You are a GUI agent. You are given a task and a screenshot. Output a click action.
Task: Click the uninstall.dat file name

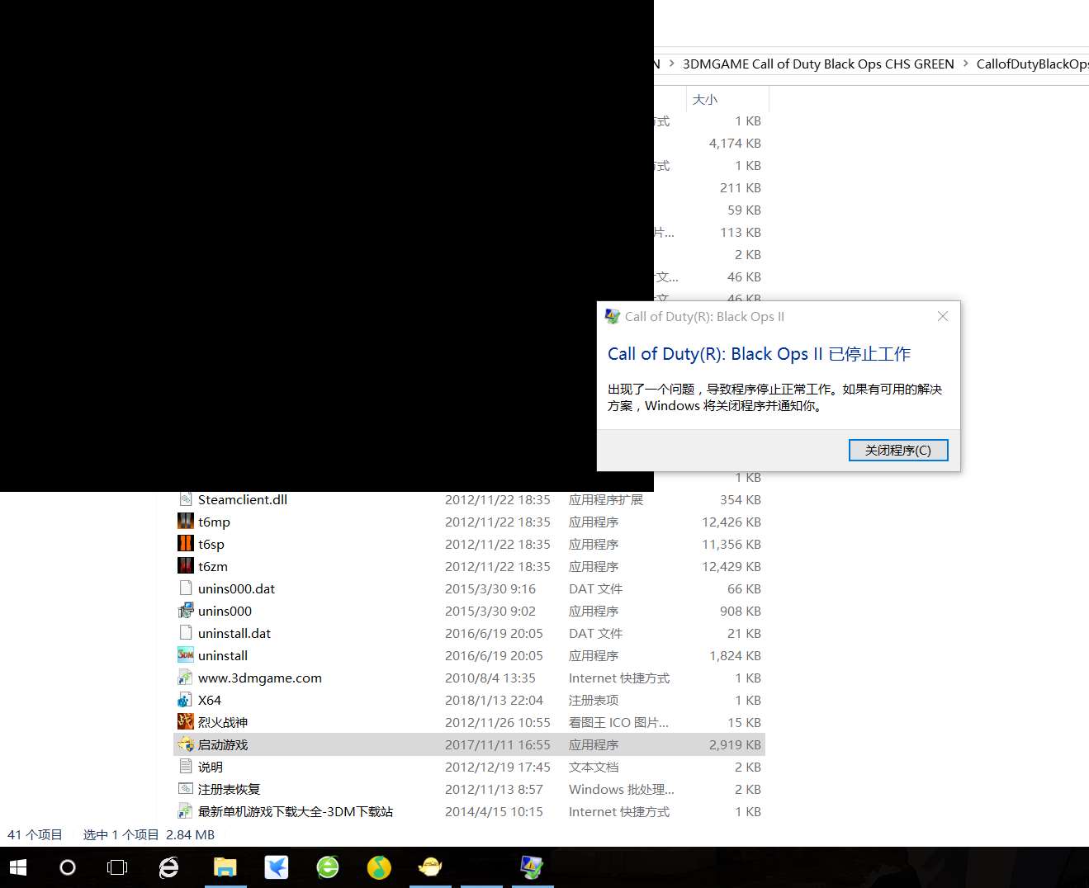(x=234, y=633)
